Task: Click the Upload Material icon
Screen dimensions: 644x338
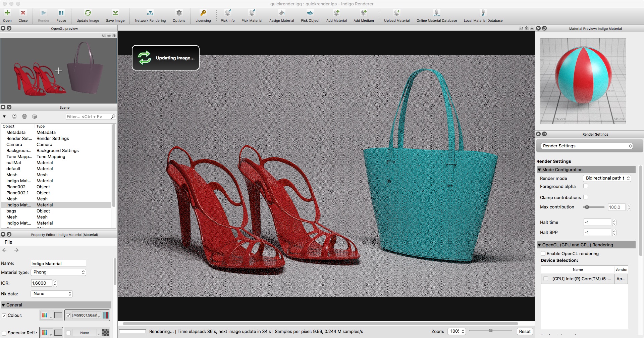Action: tap(396, 13)
